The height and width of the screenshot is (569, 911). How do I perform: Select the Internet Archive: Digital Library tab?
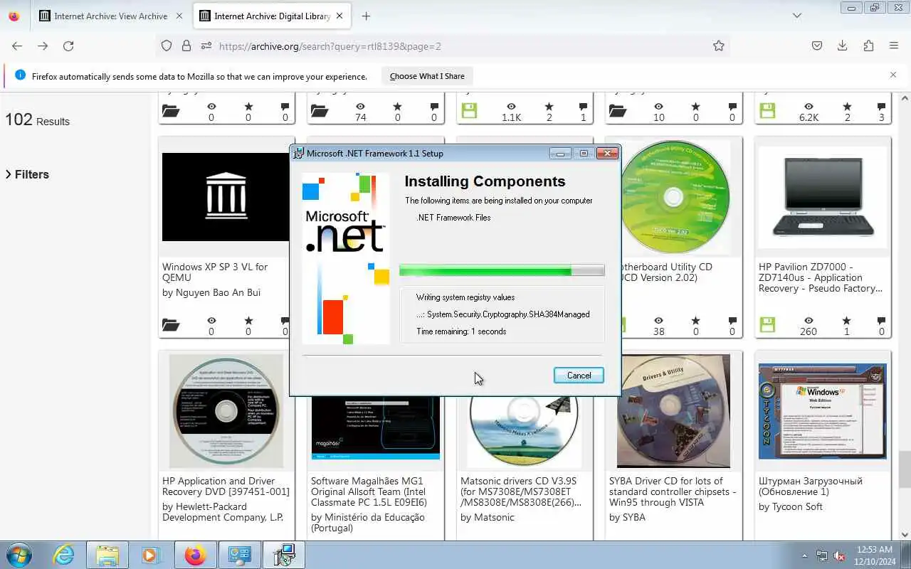point(273,16)
